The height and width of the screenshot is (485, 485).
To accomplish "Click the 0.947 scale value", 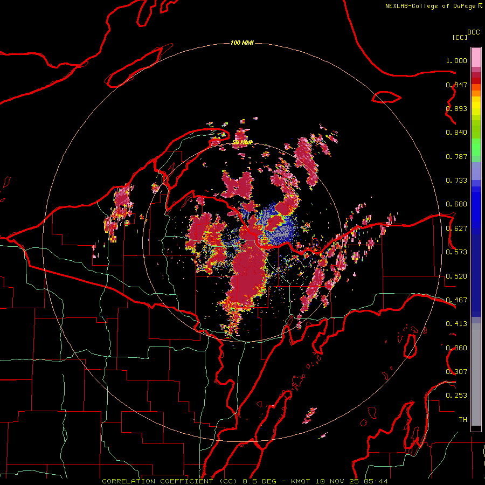I will pyautogui.click(x=456, y=85).
